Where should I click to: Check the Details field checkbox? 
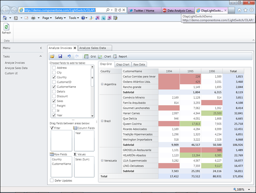[54, 91]
